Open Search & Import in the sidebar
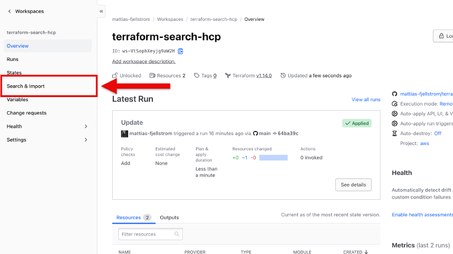This screenshot has width=453, height=254. tap(25, 86)
